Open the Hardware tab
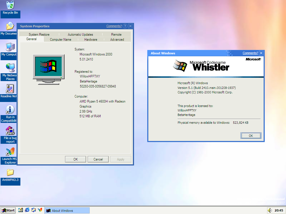The height and width of the screenshot is (214, 286). (x=91, y=40)
